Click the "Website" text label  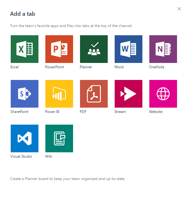click(x=156, y=112)
